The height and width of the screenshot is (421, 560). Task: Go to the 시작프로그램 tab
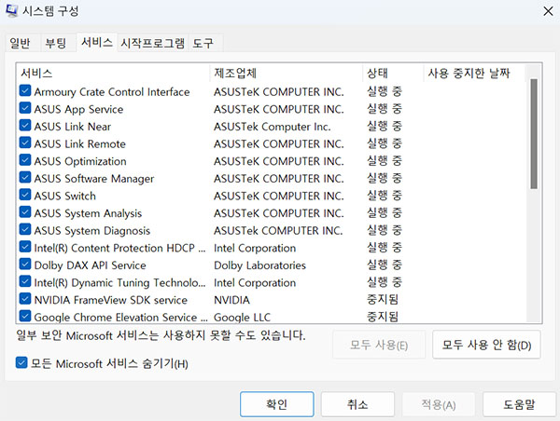pos(152,43)
